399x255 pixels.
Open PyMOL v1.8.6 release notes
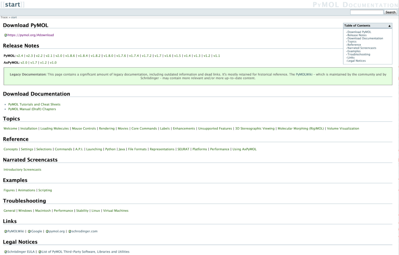pyautogui.click(x=70, y=56)
